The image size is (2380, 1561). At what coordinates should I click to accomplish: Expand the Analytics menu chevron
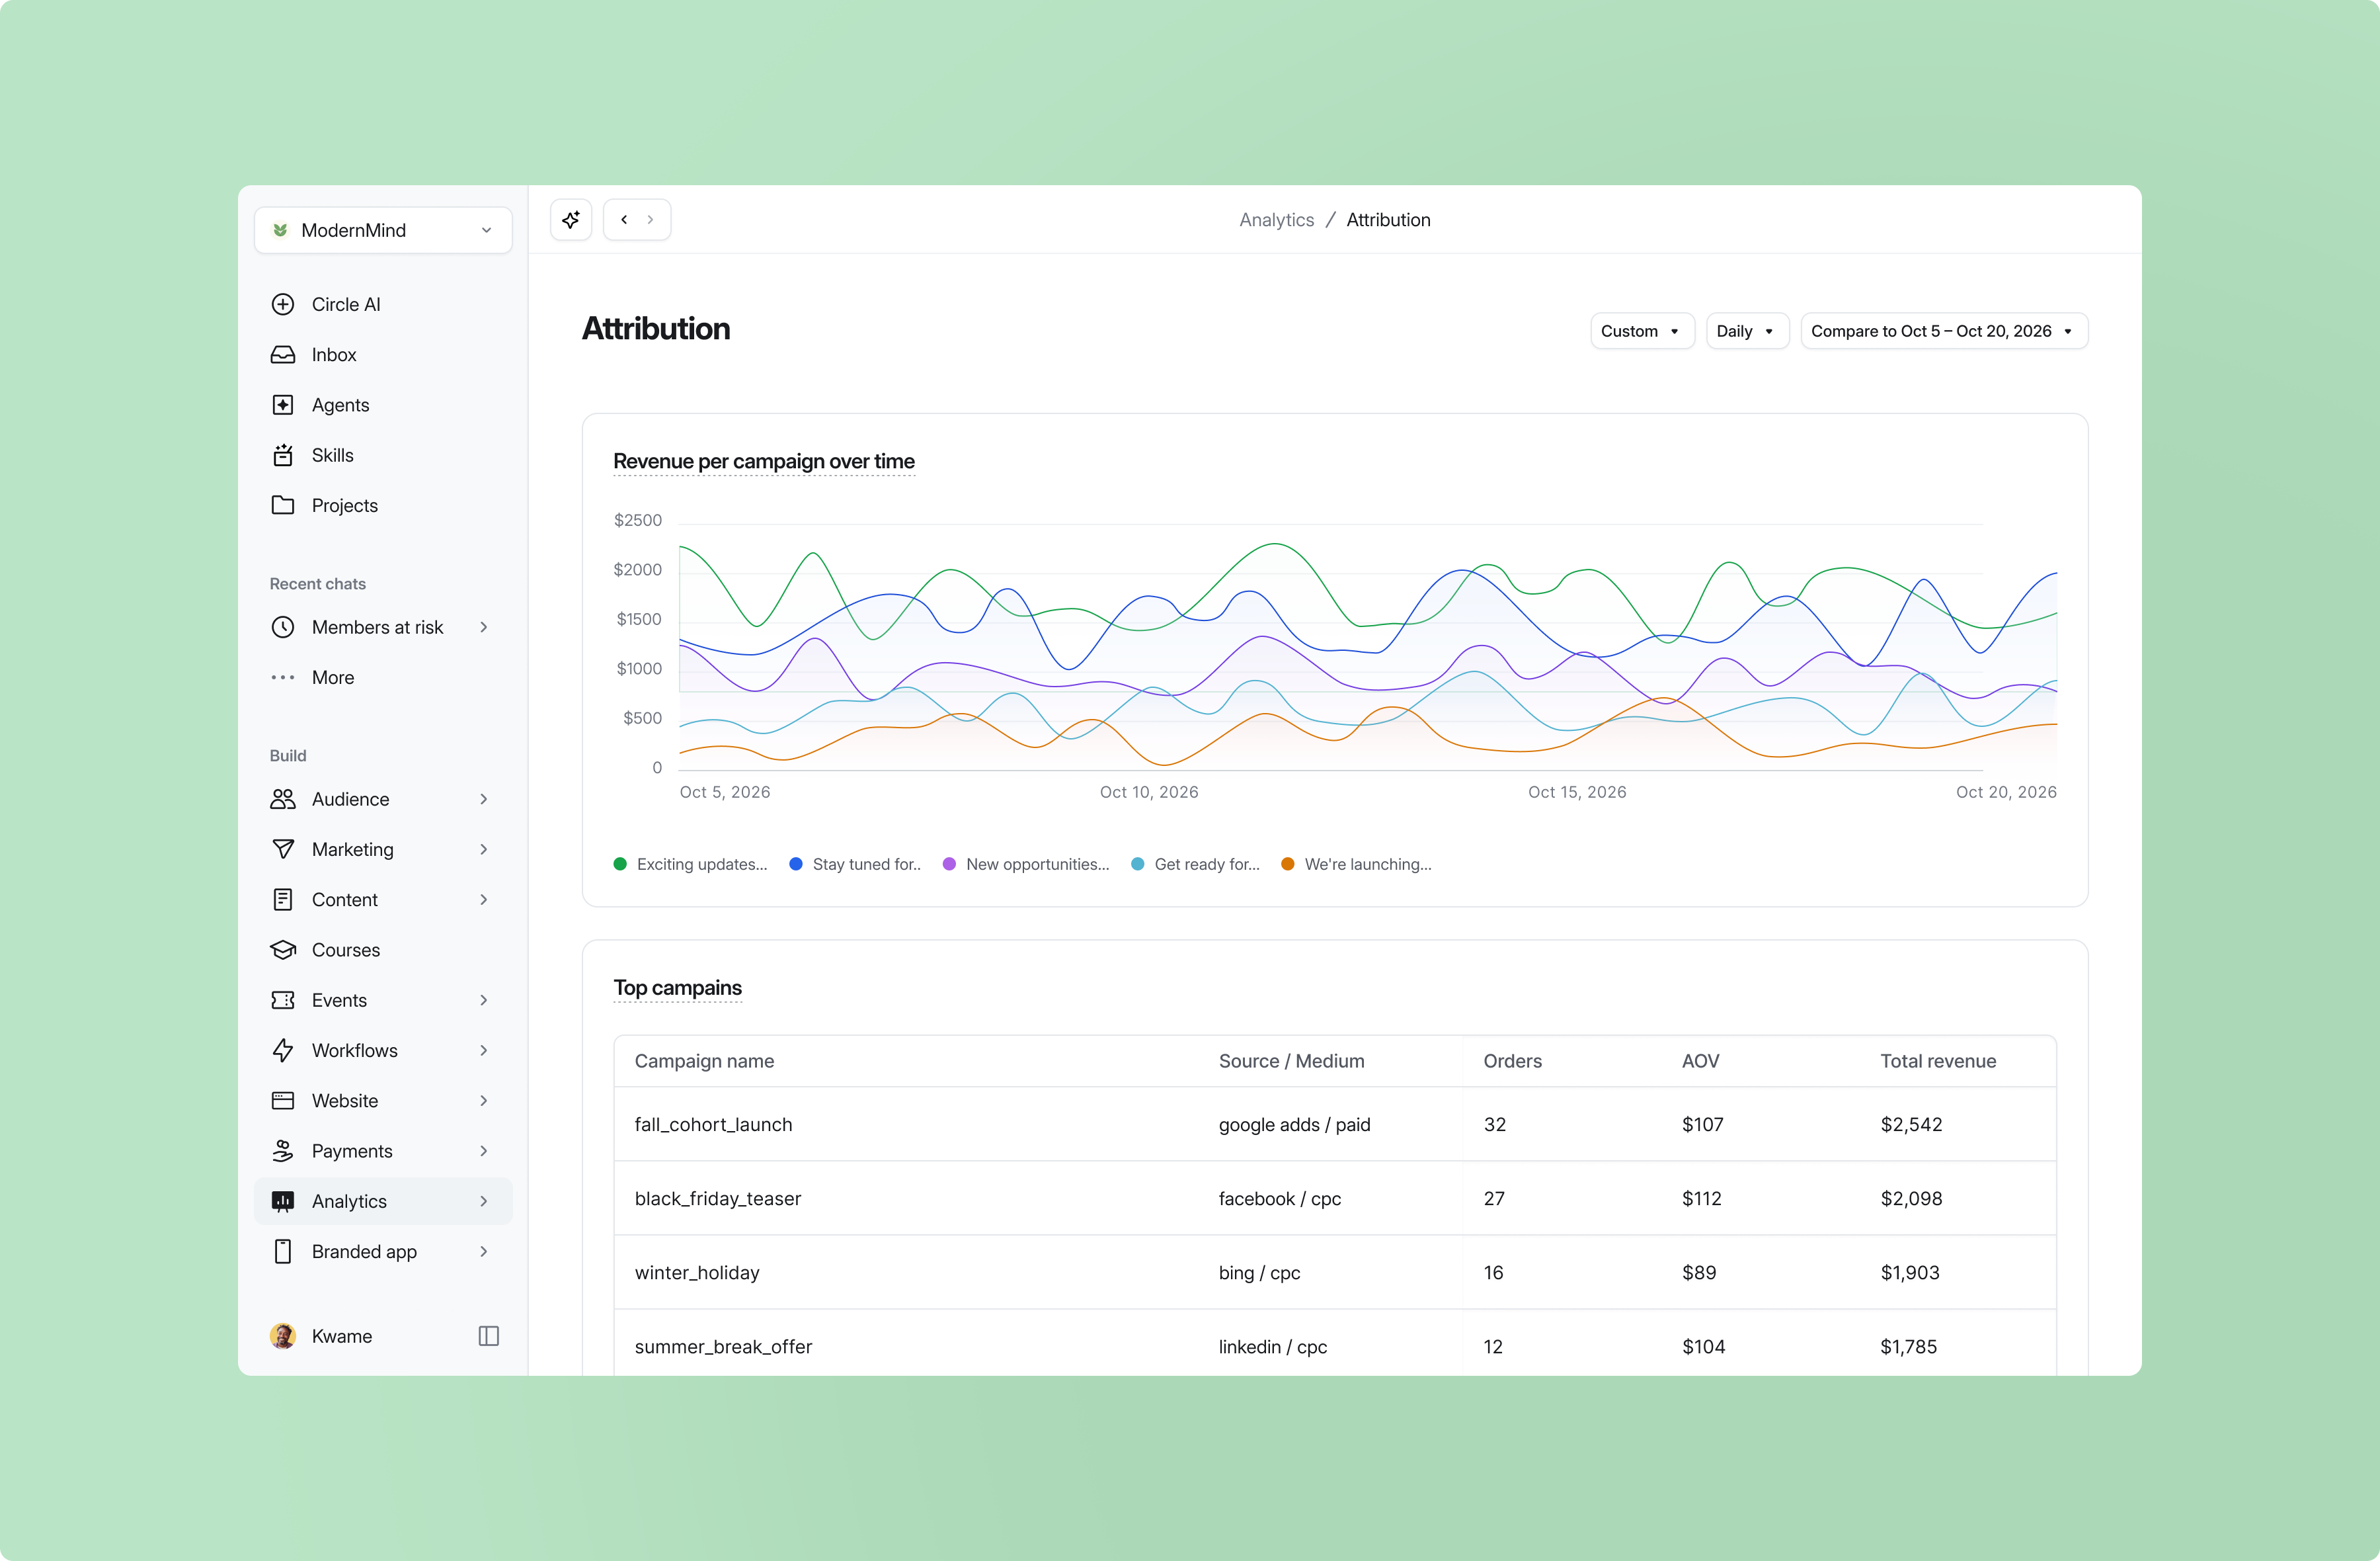tap(484, 1201)
